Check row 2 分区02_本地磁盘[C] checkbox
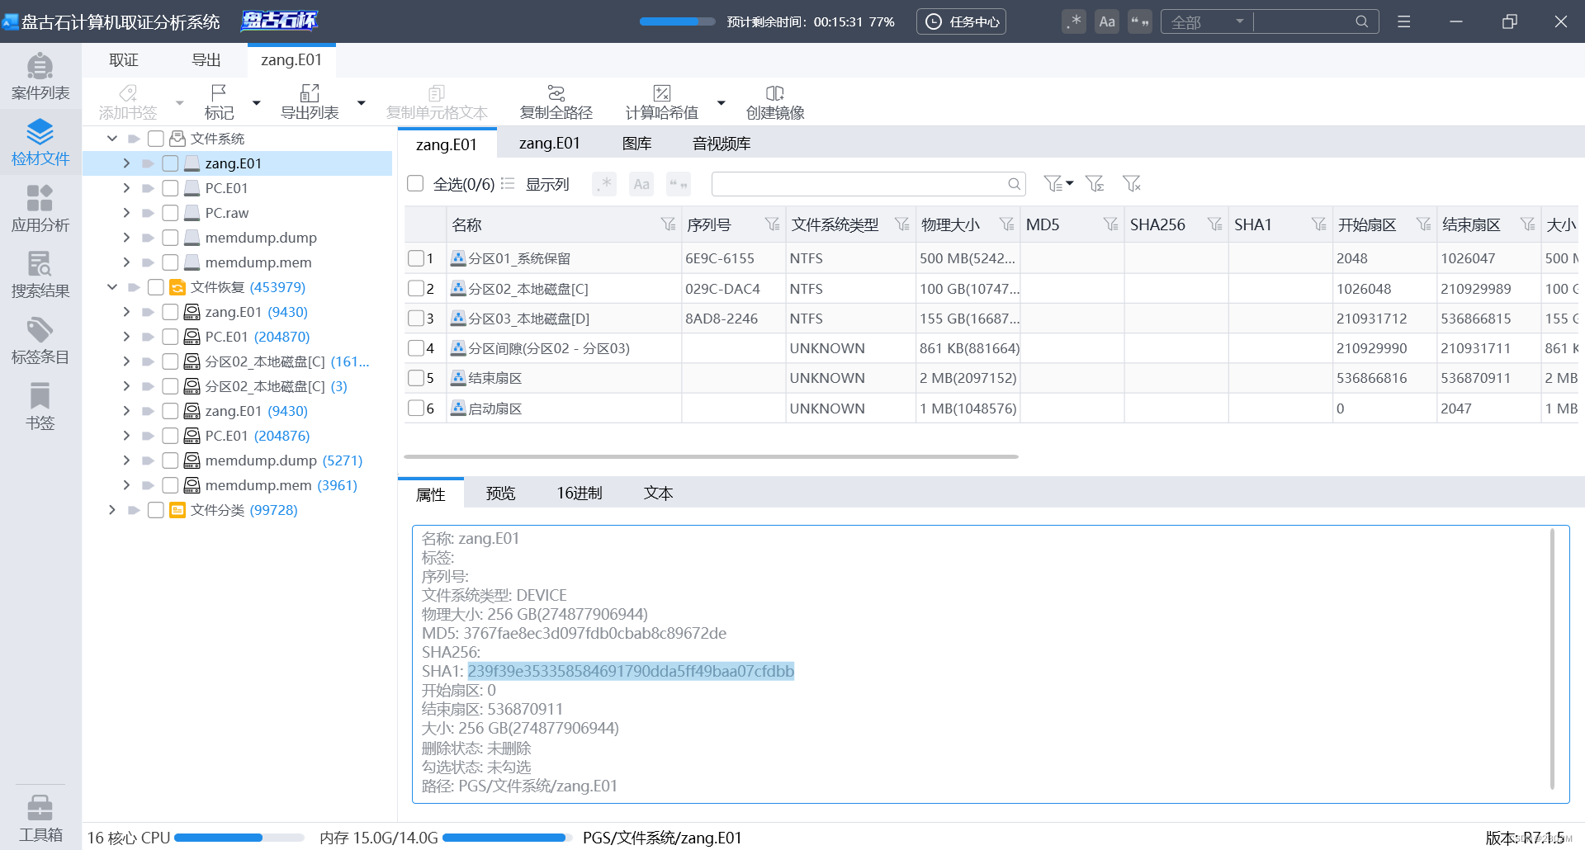Viewport: 1585px width, 850px height. (x=416, y=288)
